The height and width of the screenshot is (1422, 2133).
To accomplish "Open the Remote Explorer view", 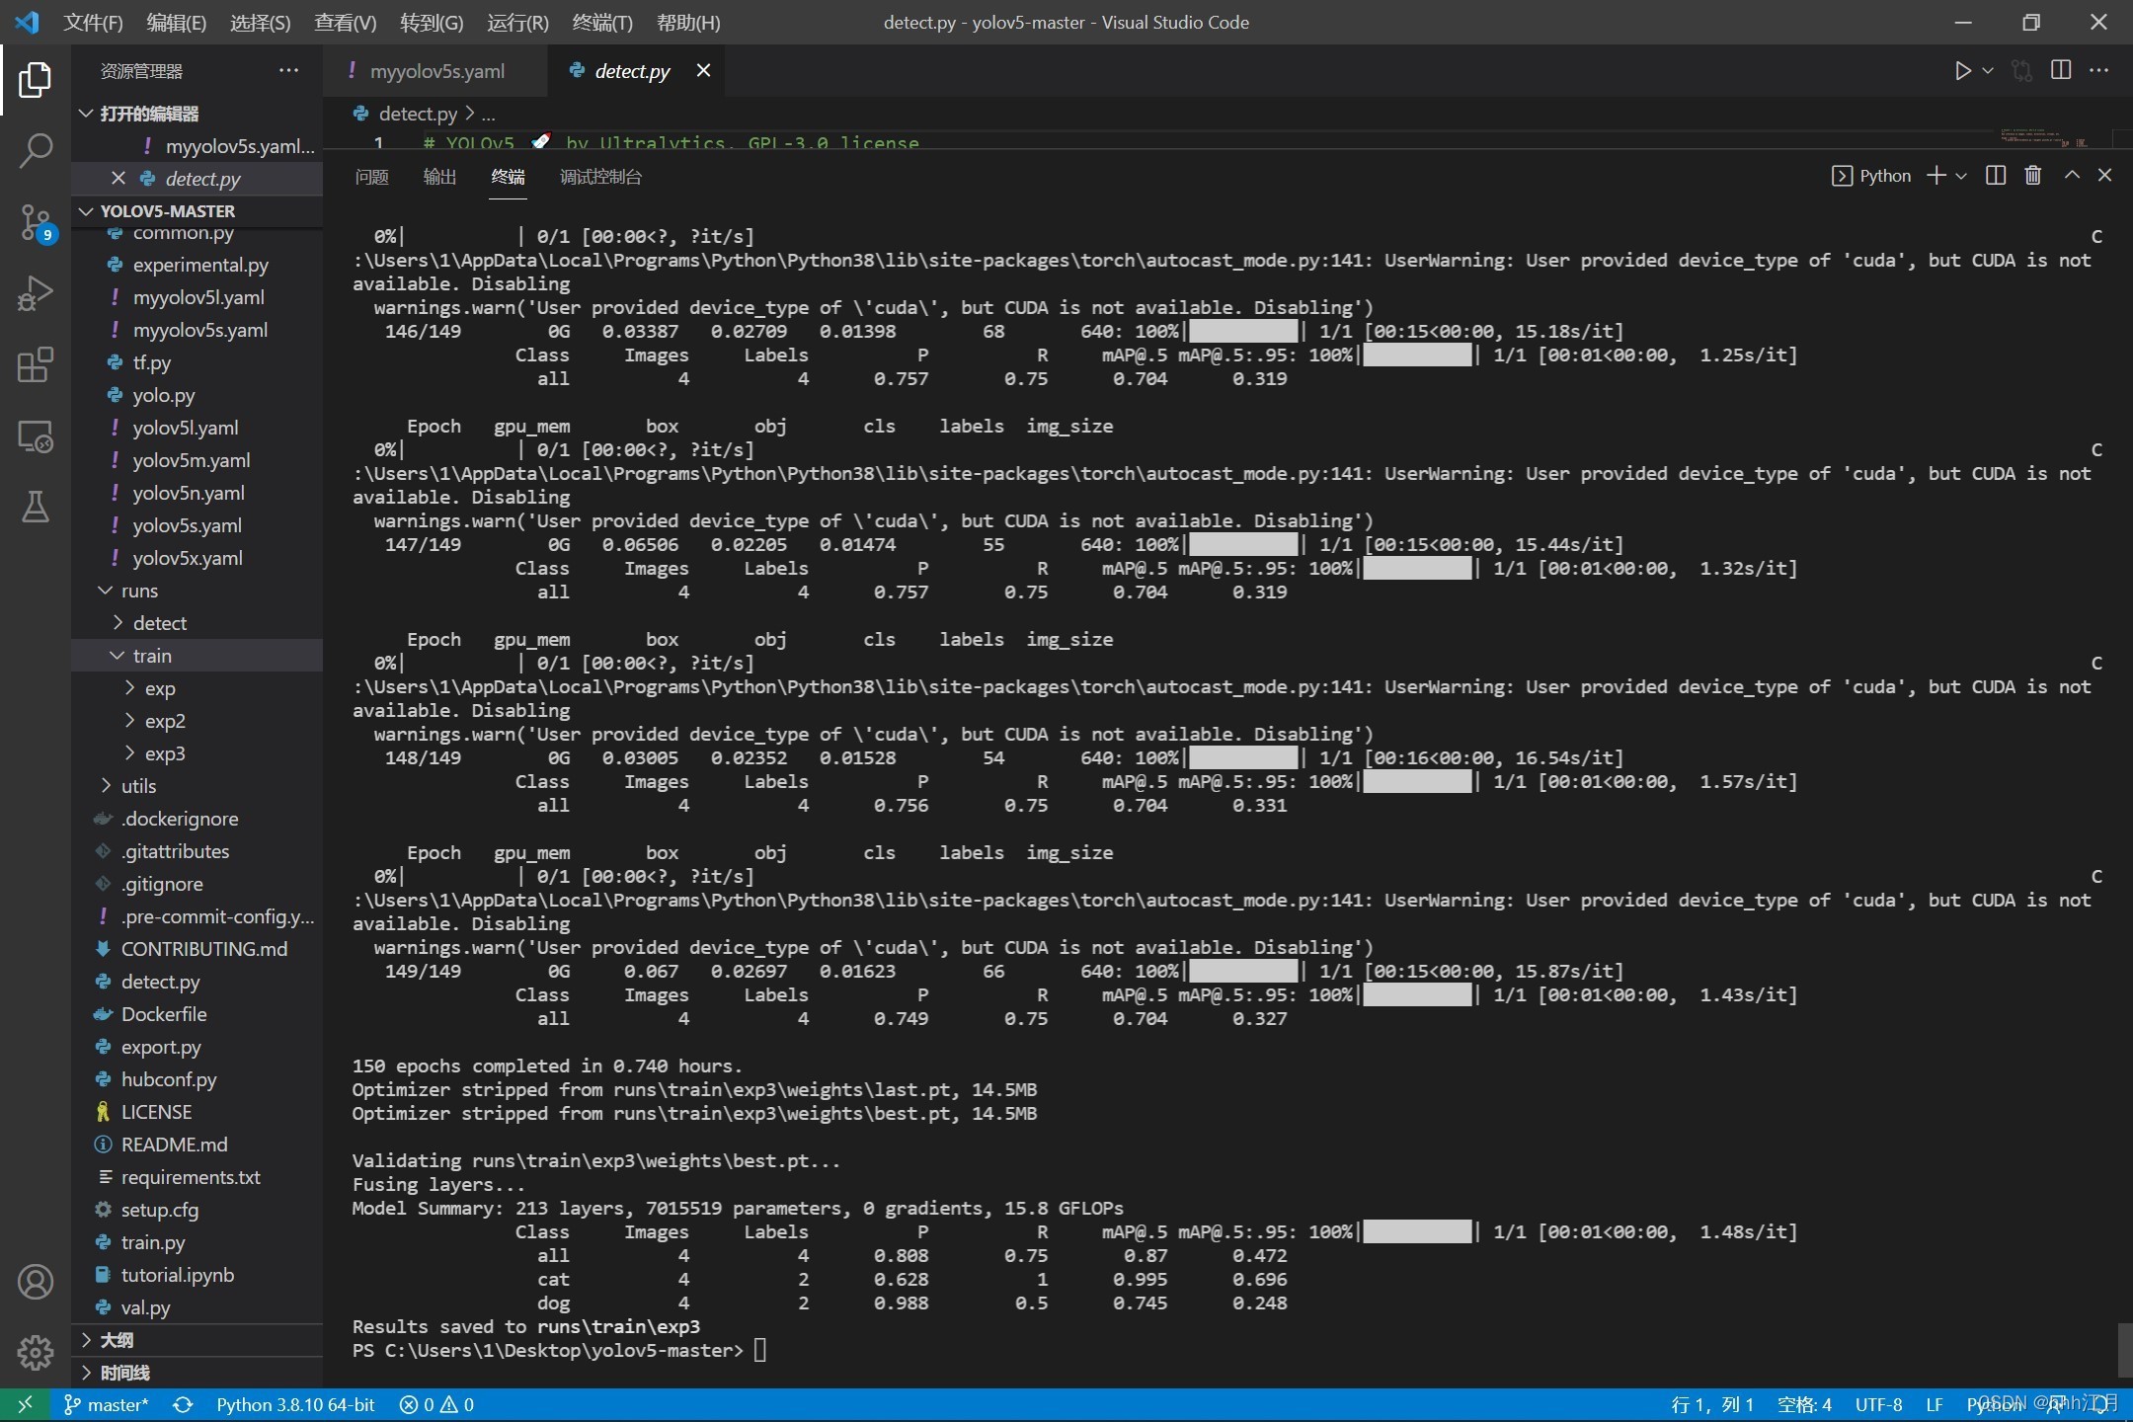I will [36, 436].
